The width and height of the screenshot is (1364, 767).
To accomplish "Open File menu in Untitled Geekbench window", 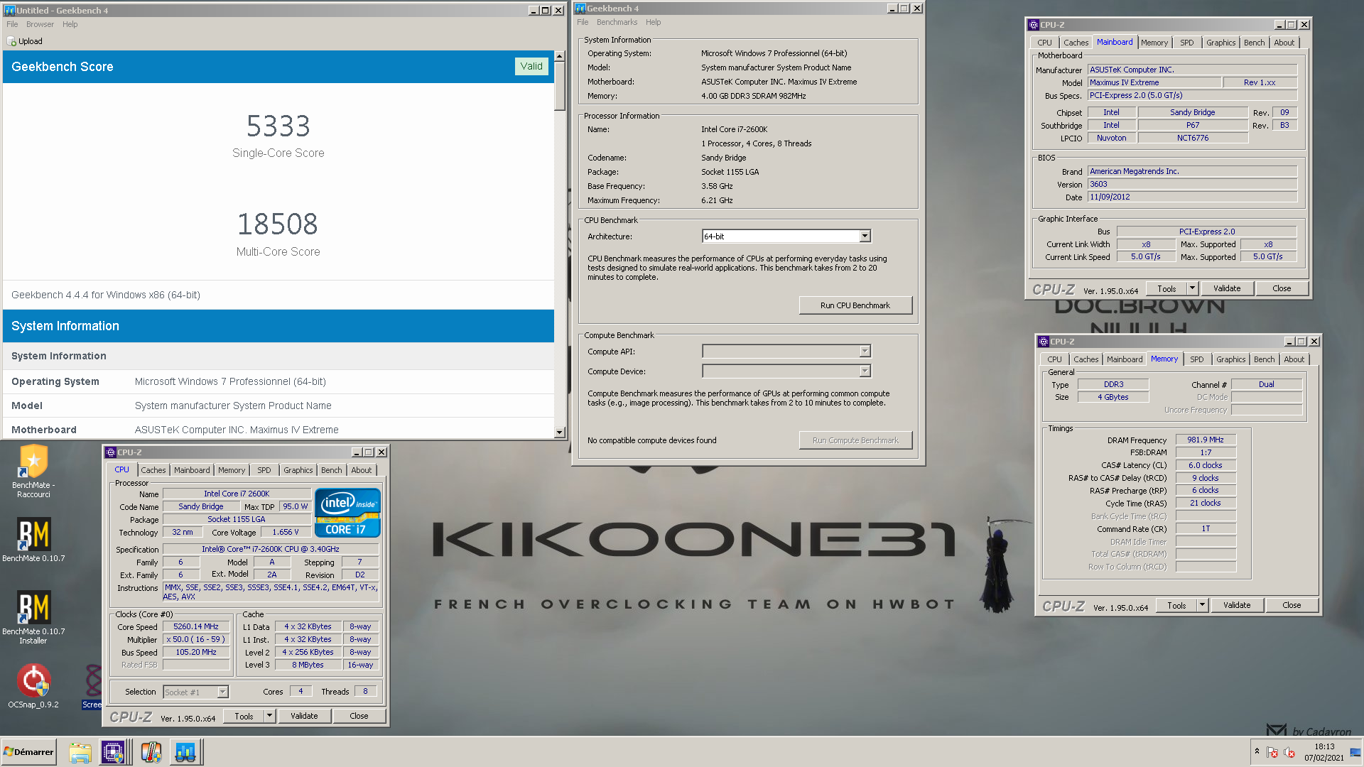I will click(x=12, y=24).
